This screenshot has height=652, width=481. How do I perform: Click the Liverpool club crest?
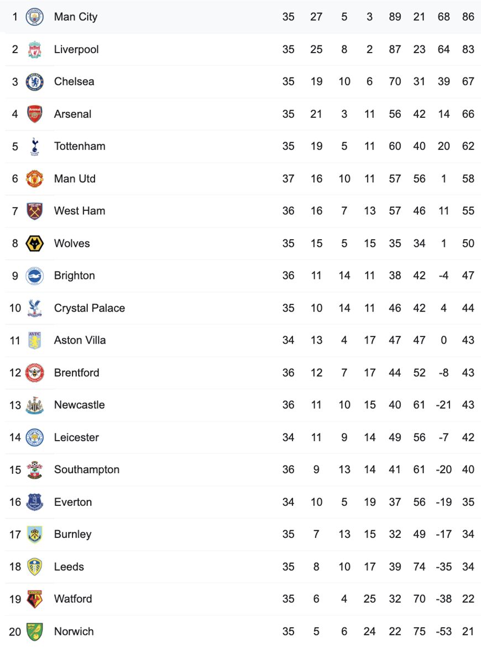click(34, 49)
